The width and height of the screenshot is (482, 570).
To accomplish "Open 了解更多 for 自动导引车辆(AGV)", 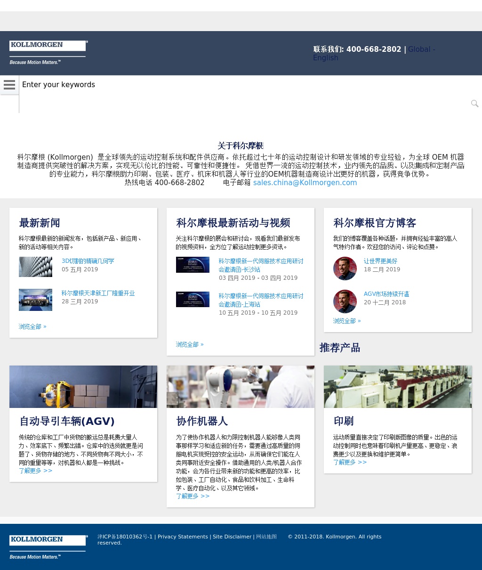I will [x=36, y=471].
